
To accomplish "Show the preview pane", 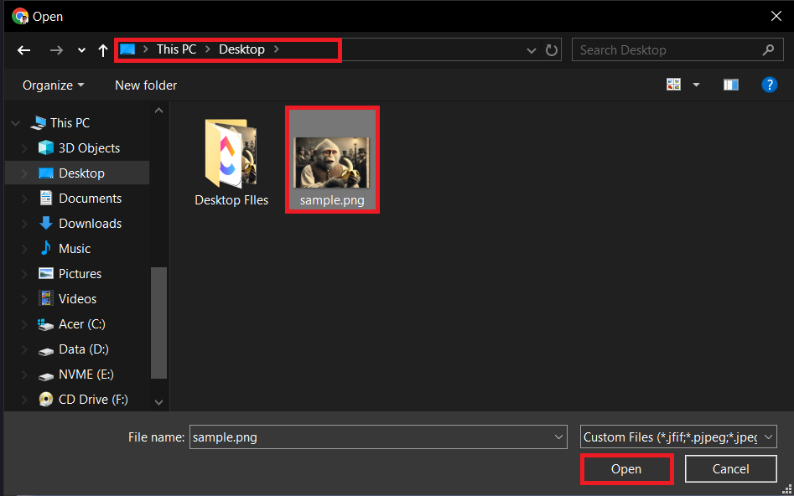I will coord(730,84).
